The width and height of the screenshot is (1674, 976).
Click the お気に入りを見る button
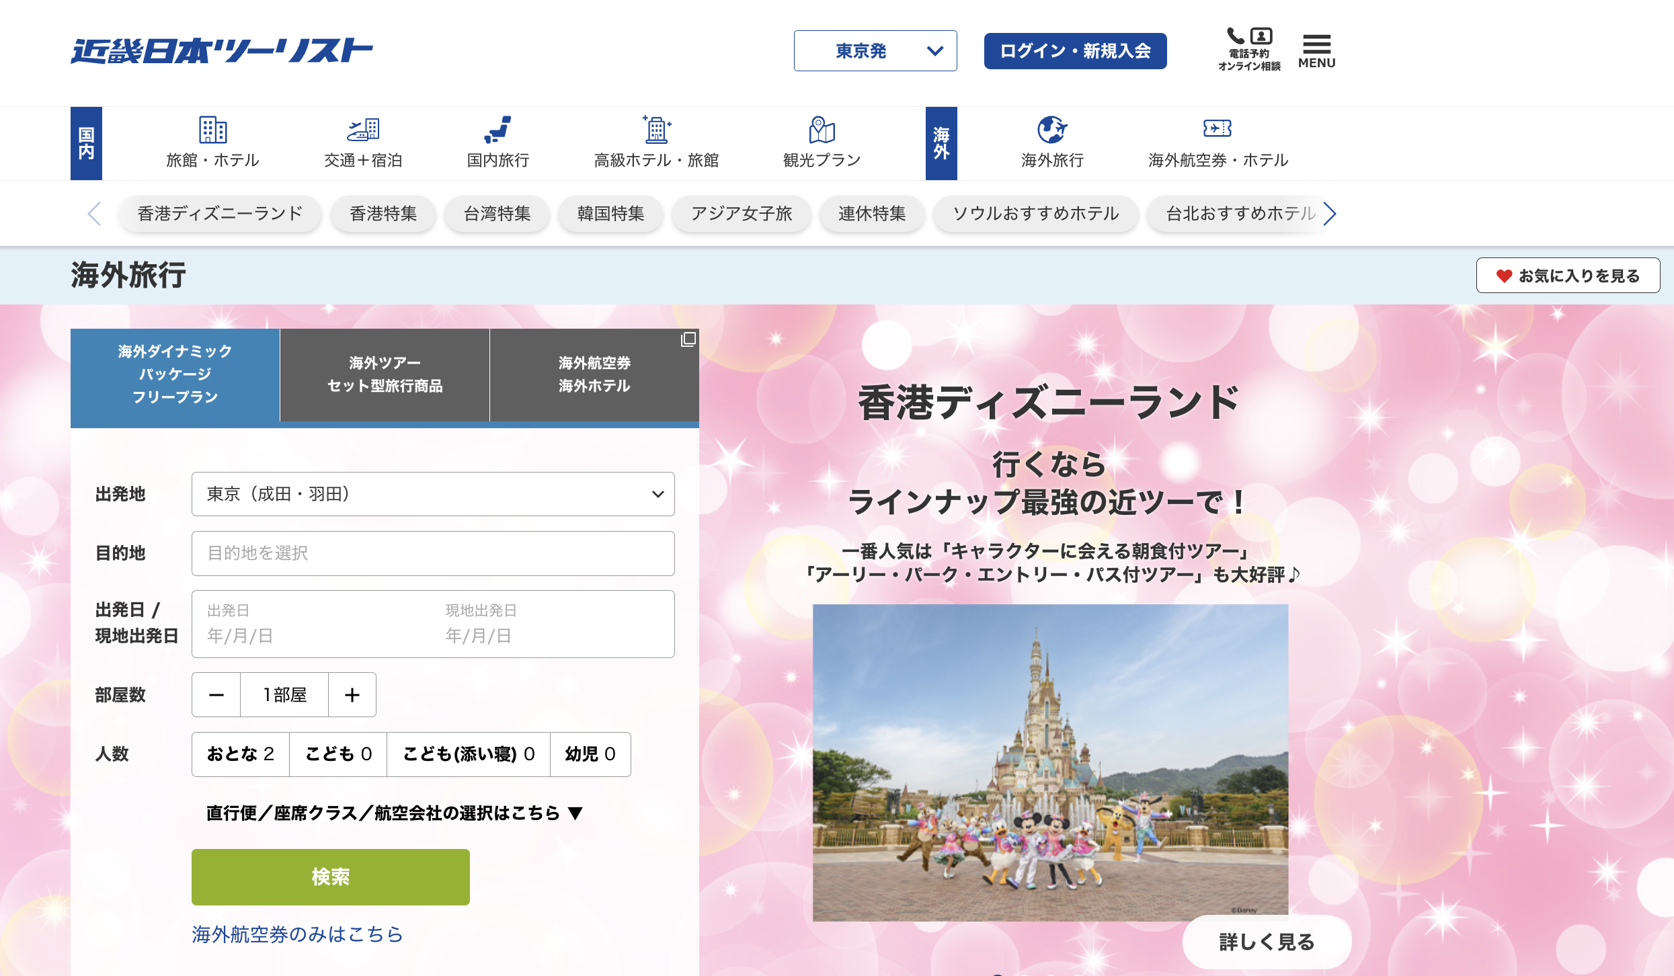pyautogui.click(x=1568, y=276)
